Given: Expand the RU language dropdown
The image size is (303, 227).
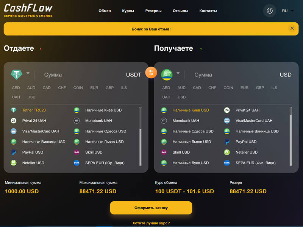Looking at the screenshot, I should pos(288,11).
